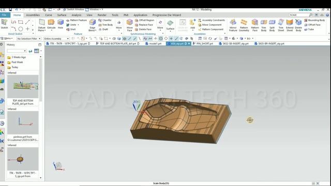Open the Past Week history folder

(15, 62)
